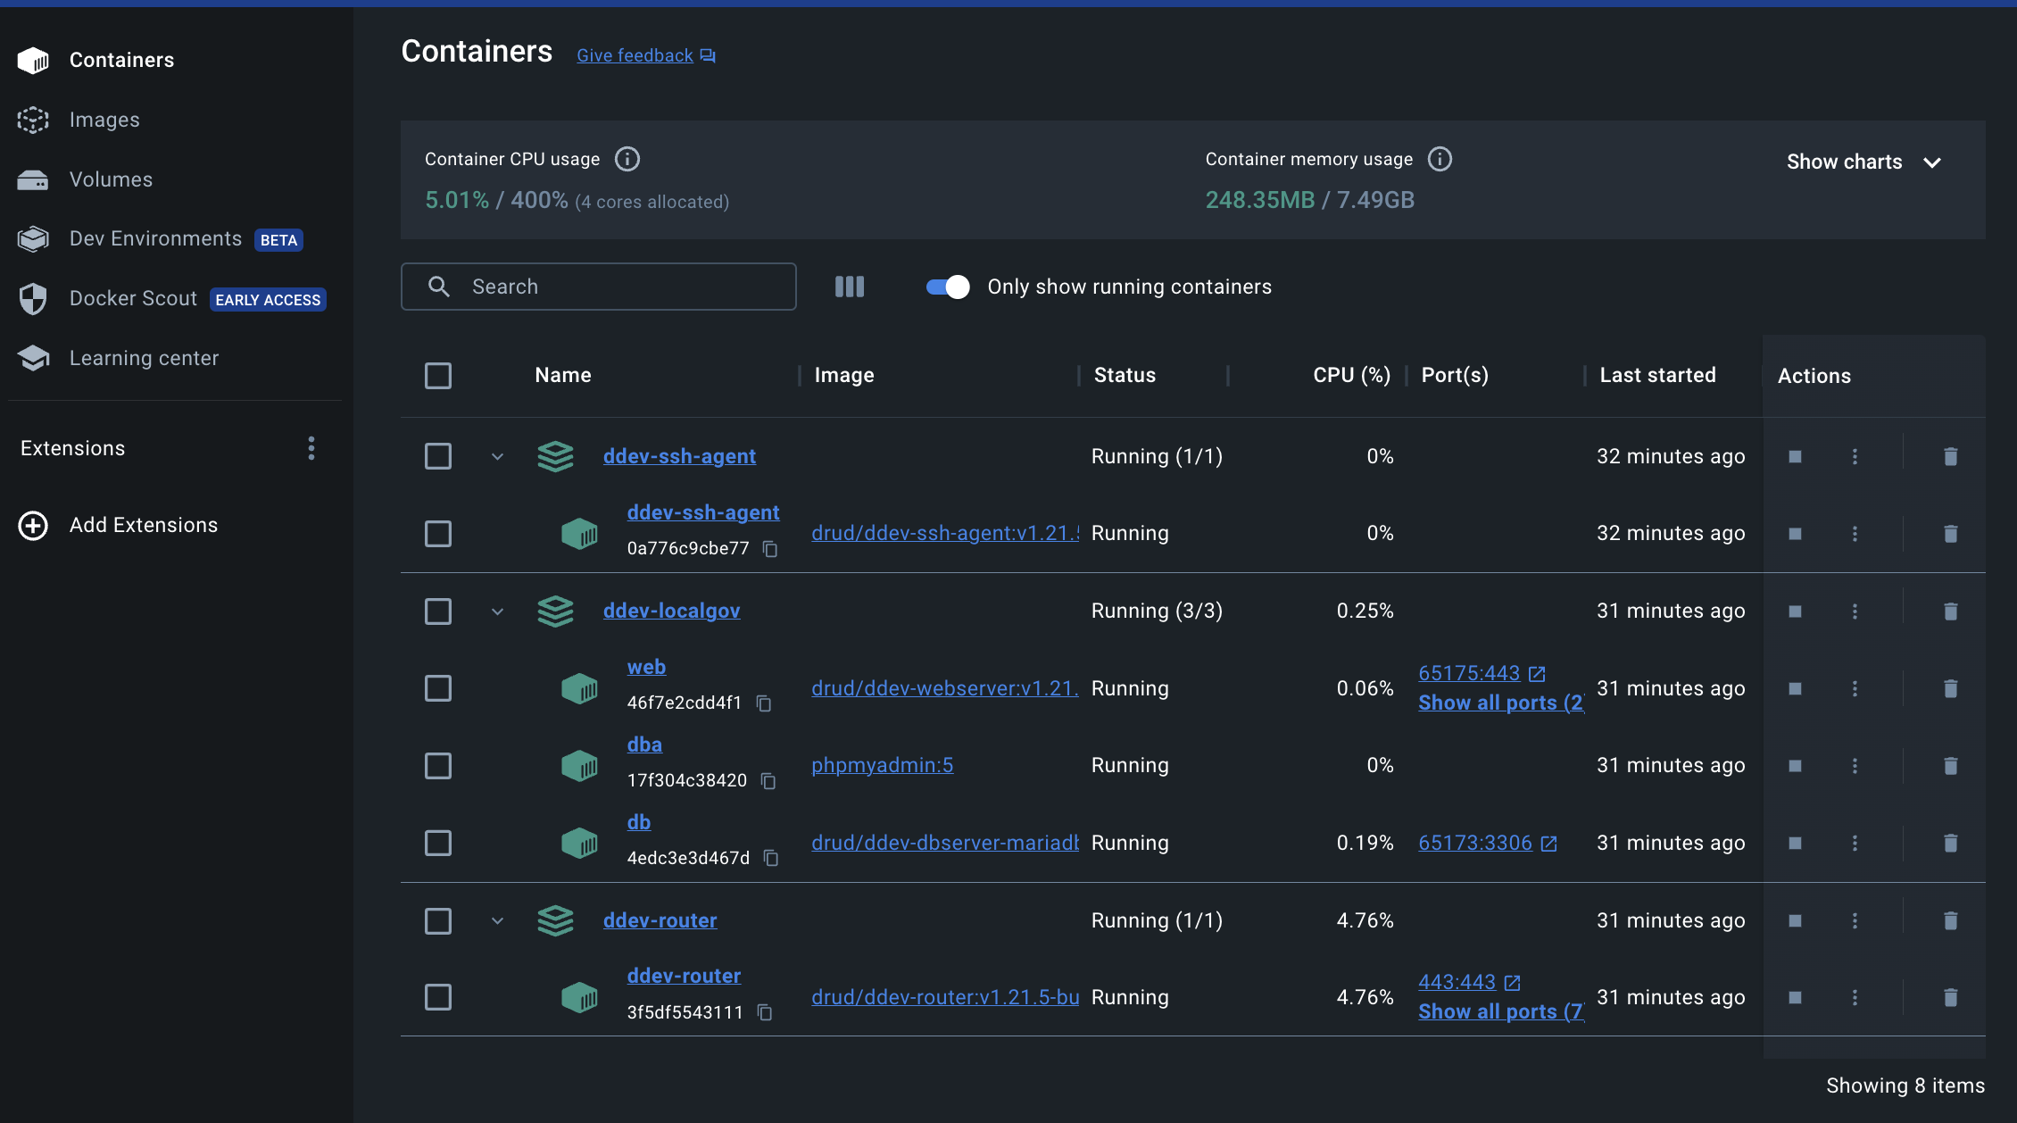The image size is (2017, 1123).
Task: Click the Containers sidebar icon
Action: pyautogui.click(x=30, y=58)
